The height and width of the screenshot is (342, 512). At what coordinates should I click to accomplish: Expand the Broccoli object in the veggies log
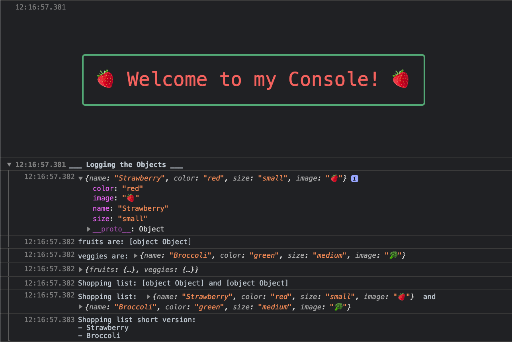(135, 255)
